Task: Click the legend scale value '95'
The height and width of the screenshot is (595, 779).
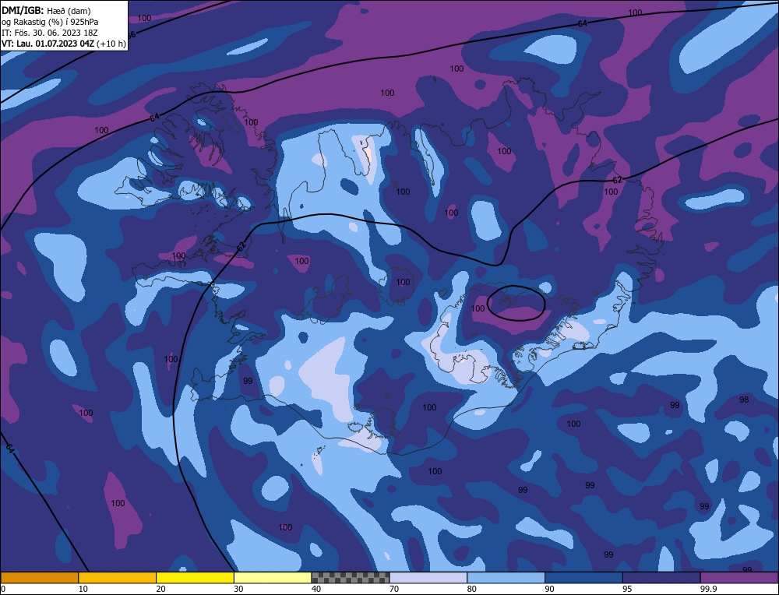Action: click(x=627, y=589)
